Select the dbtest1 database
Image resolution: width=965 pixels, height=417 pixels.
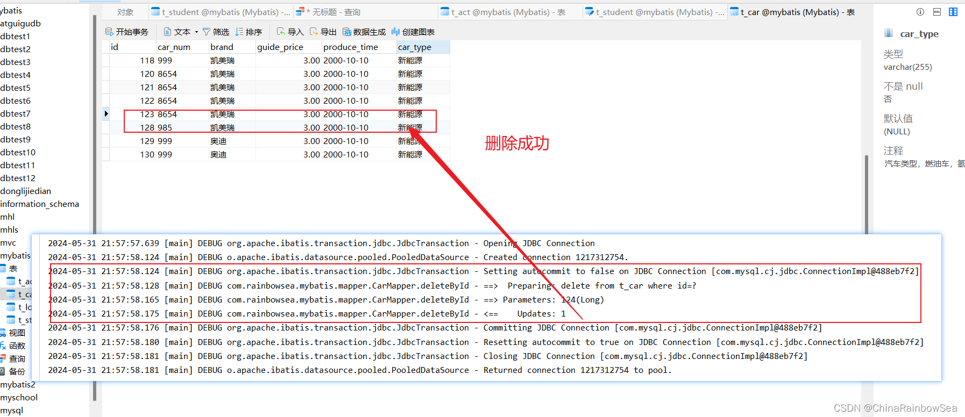click(16, 37)
